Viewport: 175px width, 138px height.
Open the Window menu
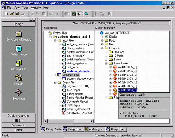36,8
